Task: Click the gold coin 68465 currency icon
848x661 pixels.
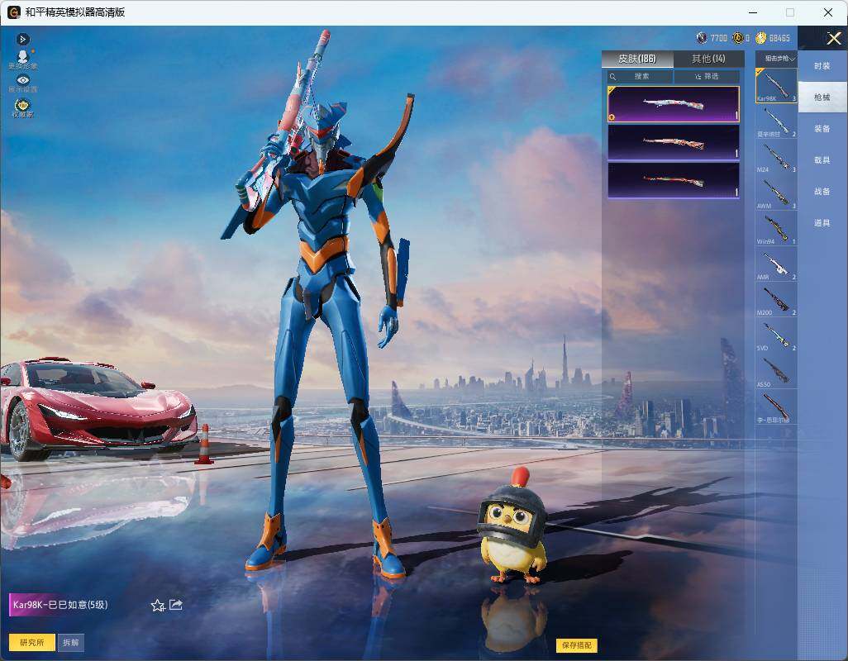Action: (761, 38)
